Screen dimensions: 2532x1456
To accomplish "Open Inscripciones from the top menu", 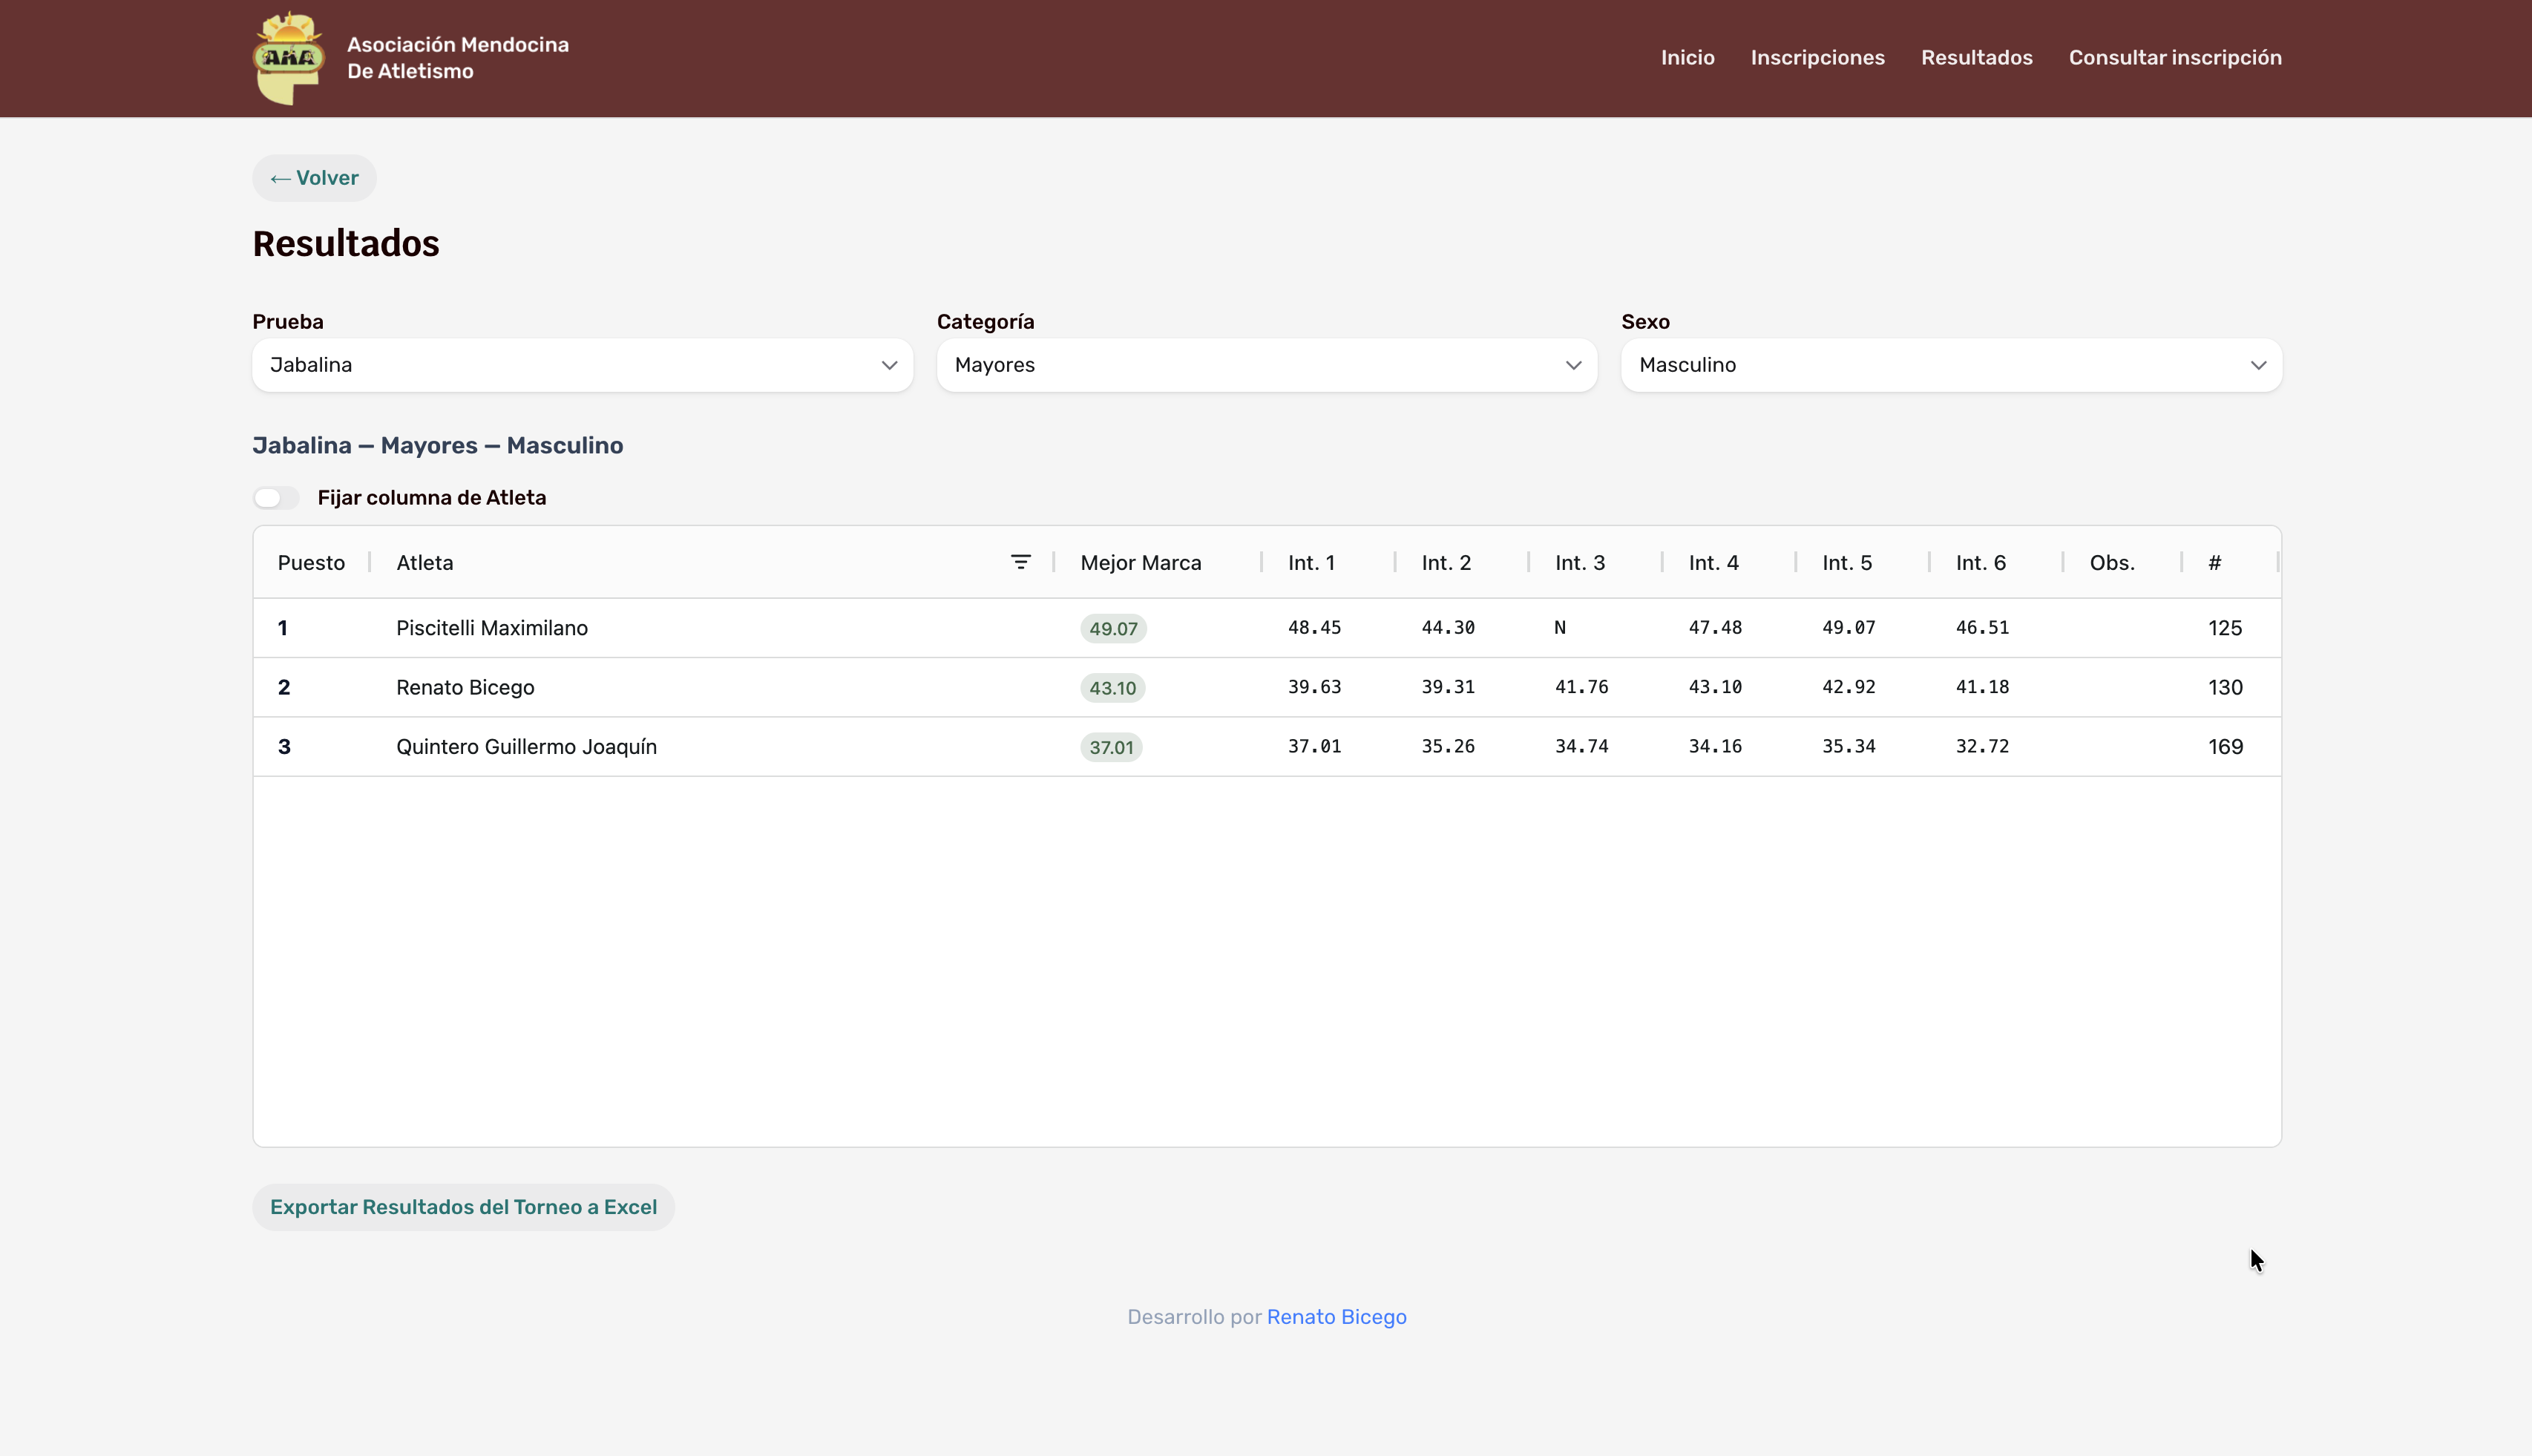I will 1817,58.
